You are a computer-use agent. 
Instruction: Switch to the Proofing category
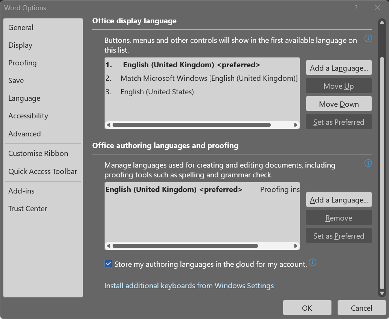point(43,63)
